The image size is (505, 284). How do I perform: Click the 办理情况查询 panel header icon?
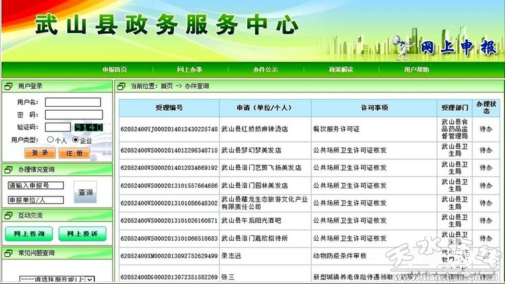click(x=8, y=169)
